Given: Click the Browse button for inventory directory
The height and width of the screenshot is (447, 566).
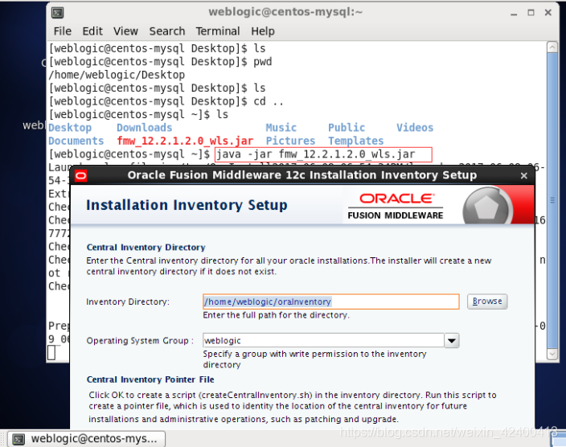Looking at the screenshot, I should coord(487,301).
